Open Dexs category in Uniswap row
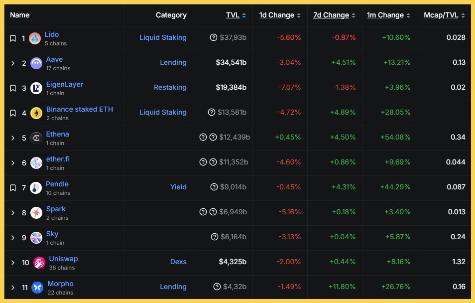 [x=178, y=262]
